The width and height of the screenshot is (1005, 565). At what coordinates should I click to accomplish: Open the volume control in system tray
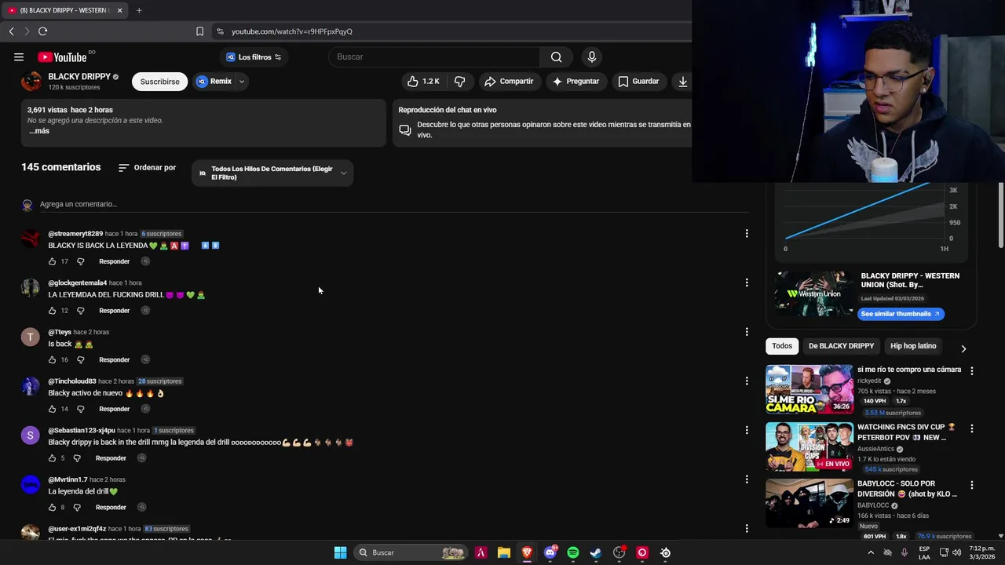click(x=957, y=552)
